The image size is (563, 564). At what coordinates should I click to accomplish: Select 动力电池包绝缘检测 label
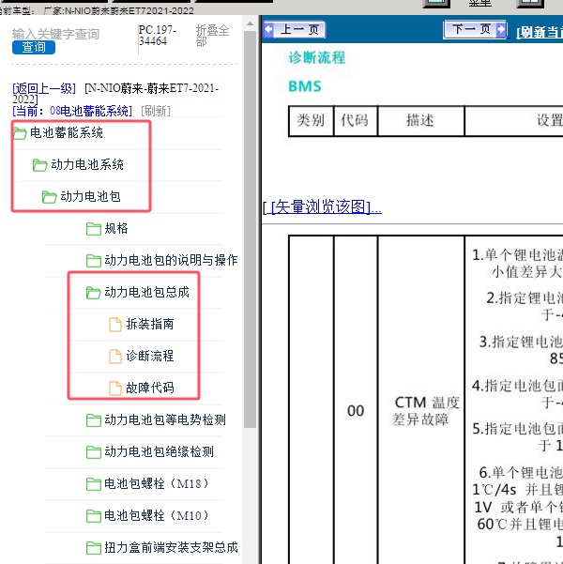159,451
